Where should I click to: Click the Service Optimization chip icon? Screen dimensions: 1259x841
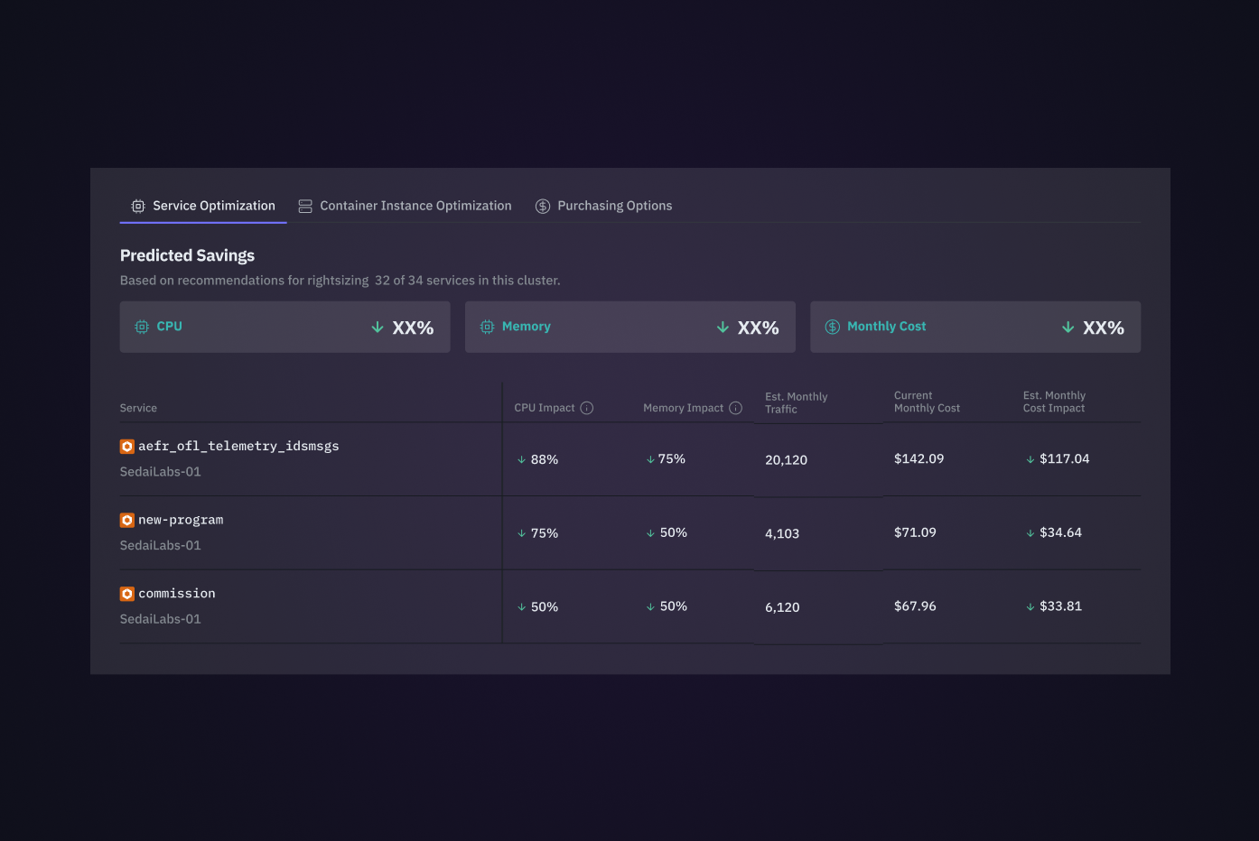tap(138, 207)
